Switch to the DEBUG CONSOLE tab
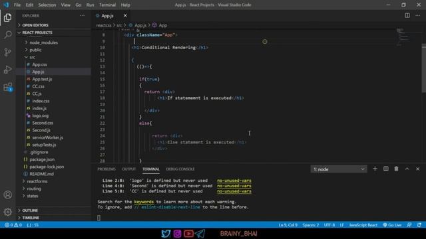Viewport: 426px width, 239px height. pyautogui.click(x=180, y=169)
